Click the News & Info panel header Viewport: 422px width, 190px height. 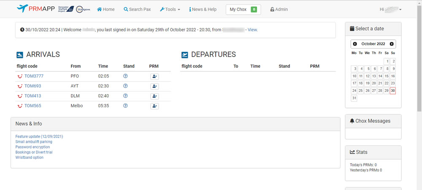click(176, 124)
